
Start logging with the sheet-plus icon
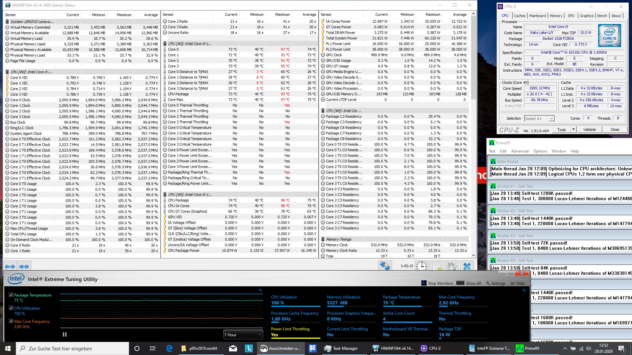pyautogui.click(x=437, y=266)
